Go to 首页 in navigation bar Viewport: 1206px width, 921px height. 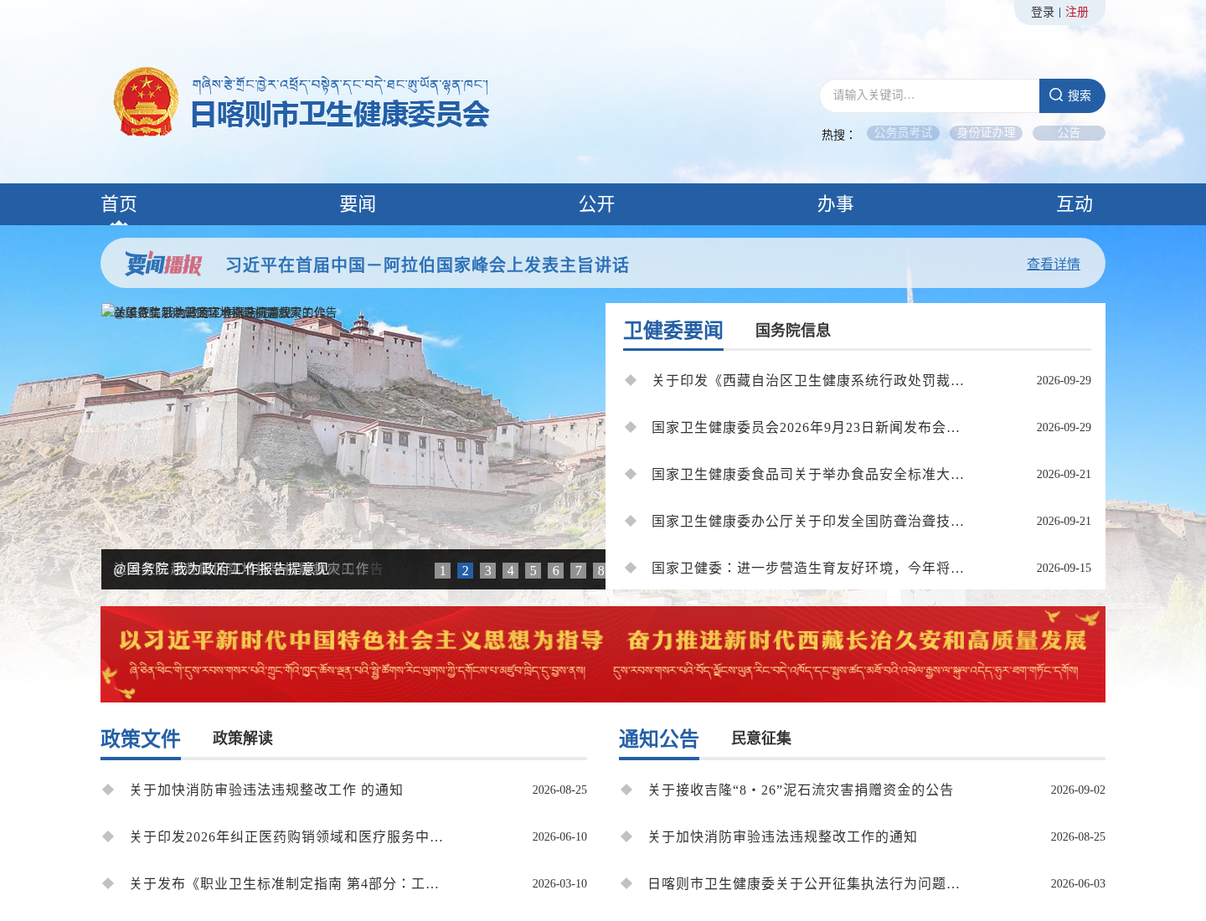(119, 204)
